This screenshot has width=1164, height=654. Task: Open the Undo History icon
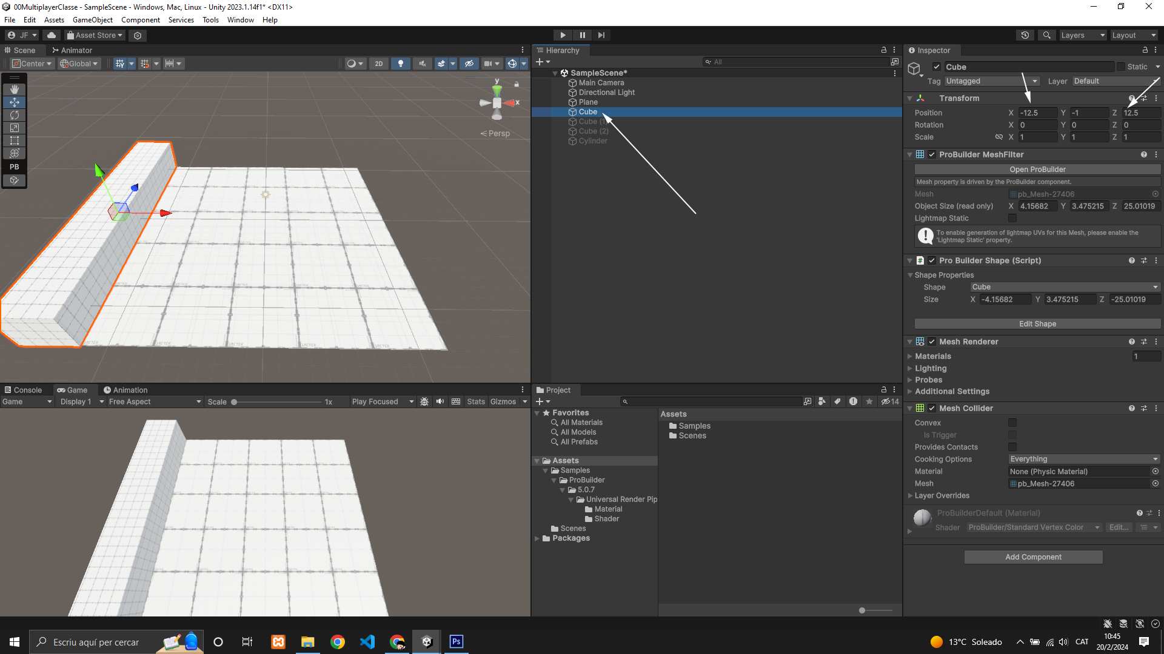pyautogui.click(x=1025, y=35)
